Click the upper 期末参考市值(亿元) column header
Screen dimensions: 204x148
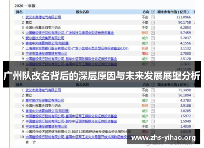pyautogui.click(x=173, y=12)
